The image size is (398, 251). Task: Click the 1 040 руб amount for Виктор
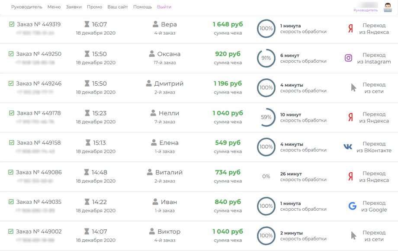[x=228, y=232]
